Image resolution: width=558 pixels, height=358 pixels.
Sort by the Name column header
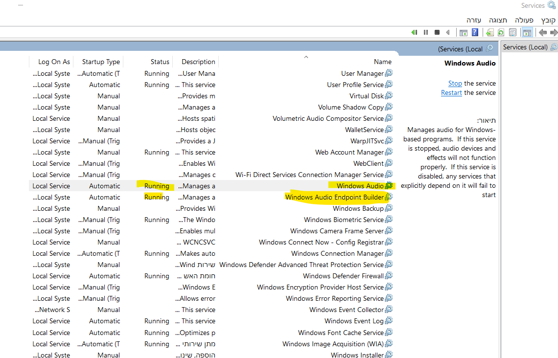click(383, 62)
